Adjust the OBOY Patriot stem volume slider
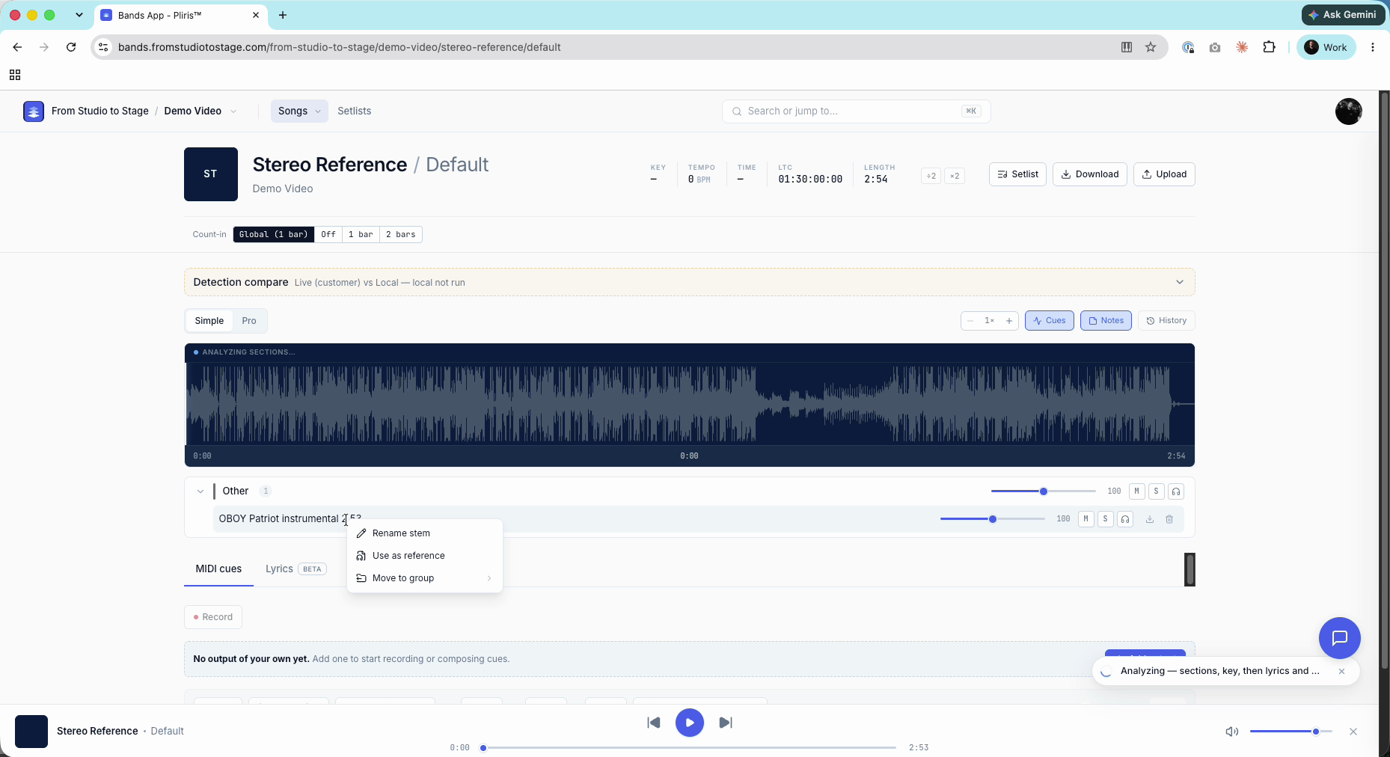This screenshot has width=1390, height=757. pyautogui.click(x=993, y=519)
